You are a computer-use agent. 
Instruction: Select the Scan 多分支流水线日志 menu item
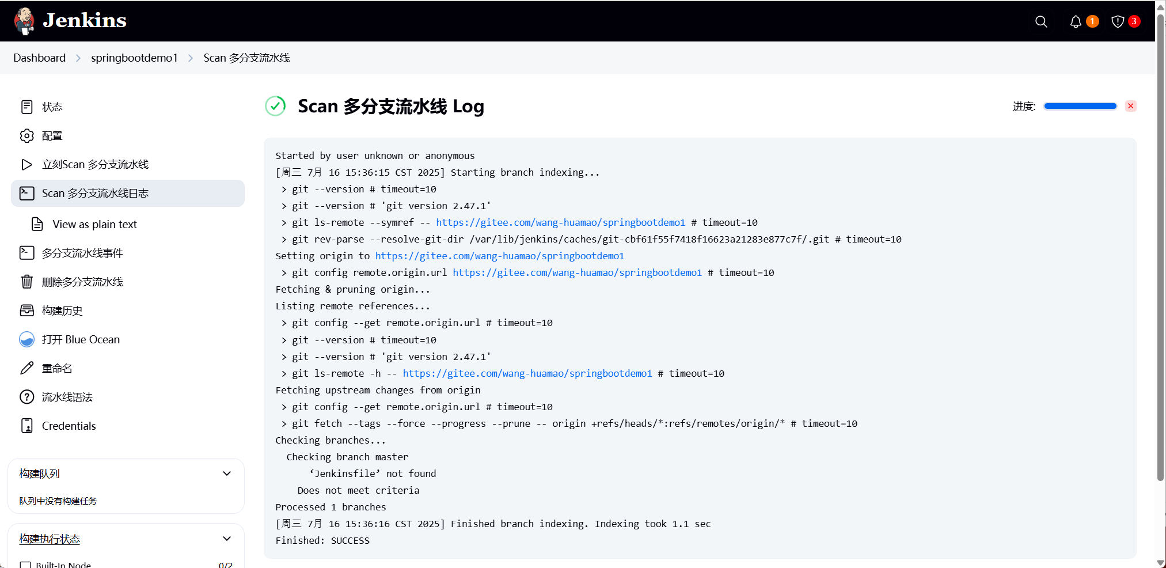(128, 193)
